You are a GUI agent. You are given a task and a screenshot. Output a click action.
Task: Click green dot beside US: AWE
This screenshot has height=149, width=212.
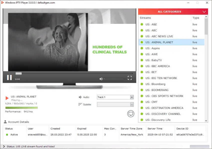[x=142, y=54]
